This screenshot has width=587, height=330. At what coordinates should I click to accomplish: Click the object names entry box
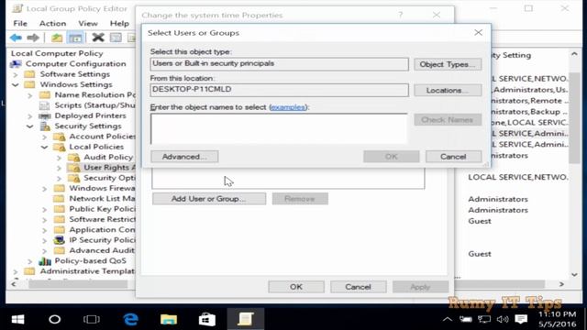279,128
